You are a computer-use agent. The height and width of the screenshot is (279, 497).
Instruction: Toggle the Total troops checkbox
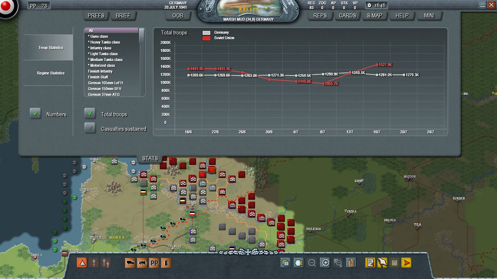[90, 114]
